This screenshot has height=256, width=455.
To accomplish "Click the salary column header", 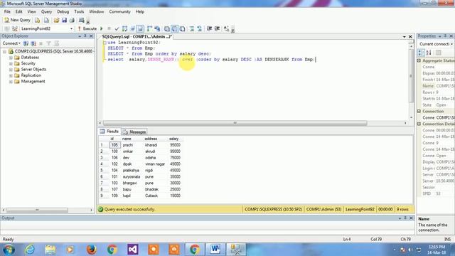I will (173, 139).
